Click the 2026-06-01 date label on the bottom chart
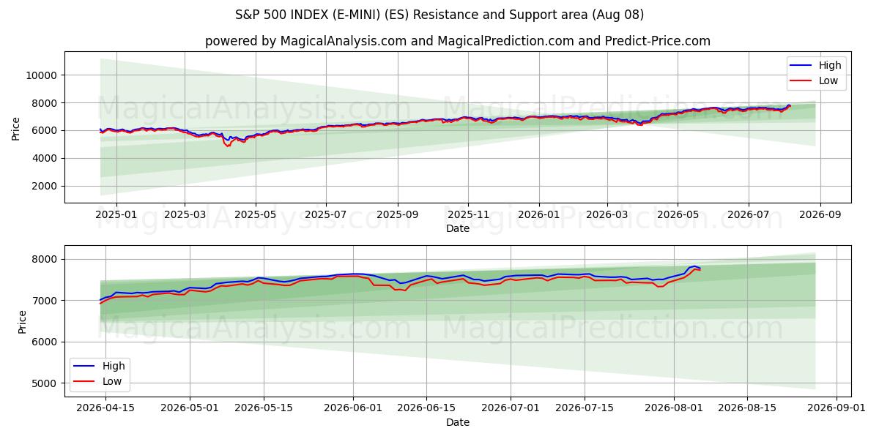Image resolution: width=879 pixels, height=439 pixels. (354, 408)
